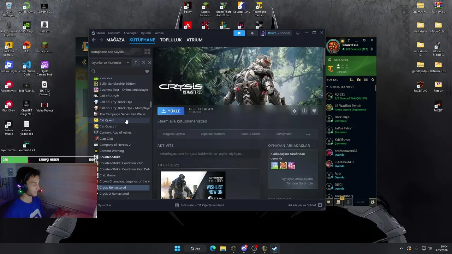Viewport: 452px width, 254px height.
Task: Go back with Steam's left arrow
Action: [x=94, y=40]
